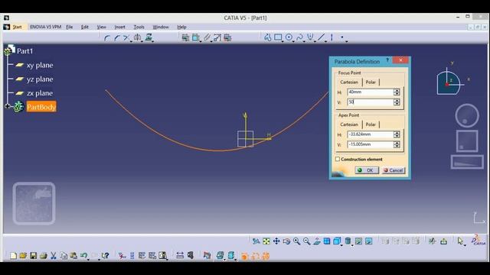490x275 pixels.
Task: Expand the PartBody tree node
Action: coord(7,106)
